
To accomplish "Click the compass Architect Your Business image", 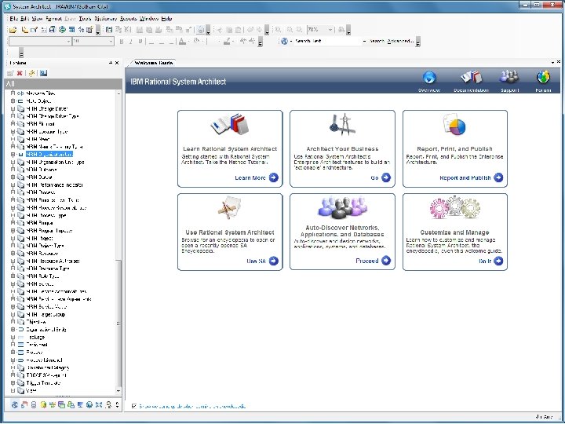I will (x=342, y=124).
